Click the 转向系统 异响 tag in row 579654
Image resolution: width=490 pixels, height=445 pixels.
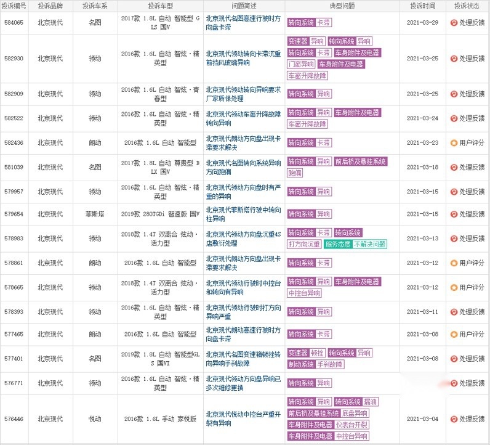310,214
